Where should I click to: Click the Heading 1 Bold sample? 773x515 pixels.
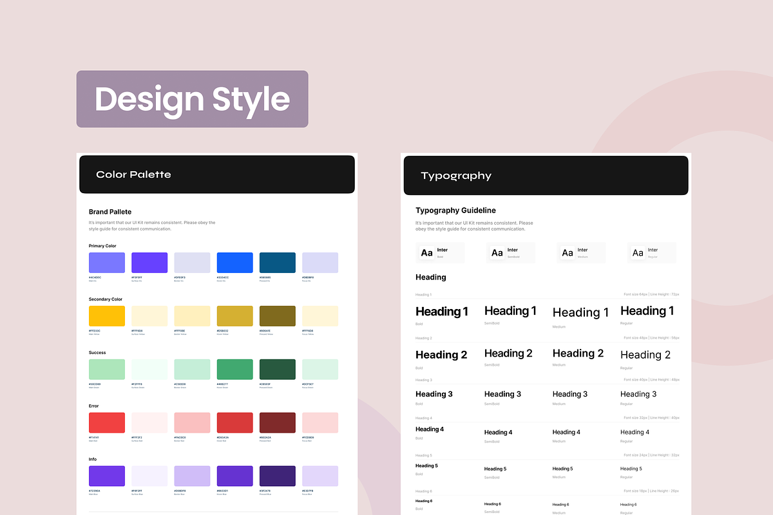pos(442,312)
